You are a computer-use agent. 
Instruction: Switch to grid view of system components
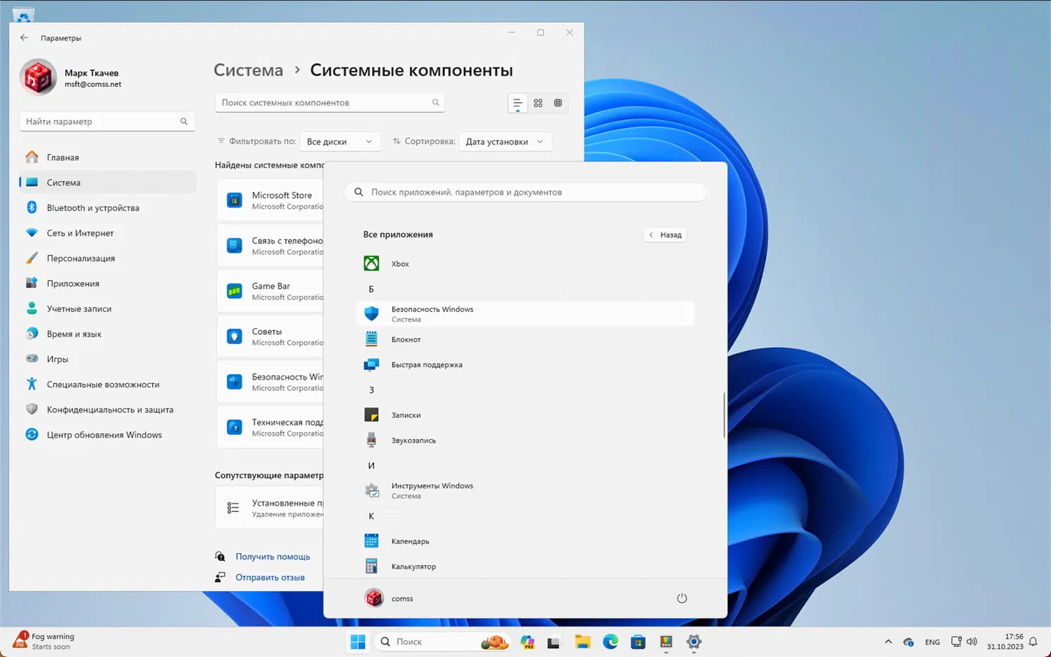click(538, 103)
